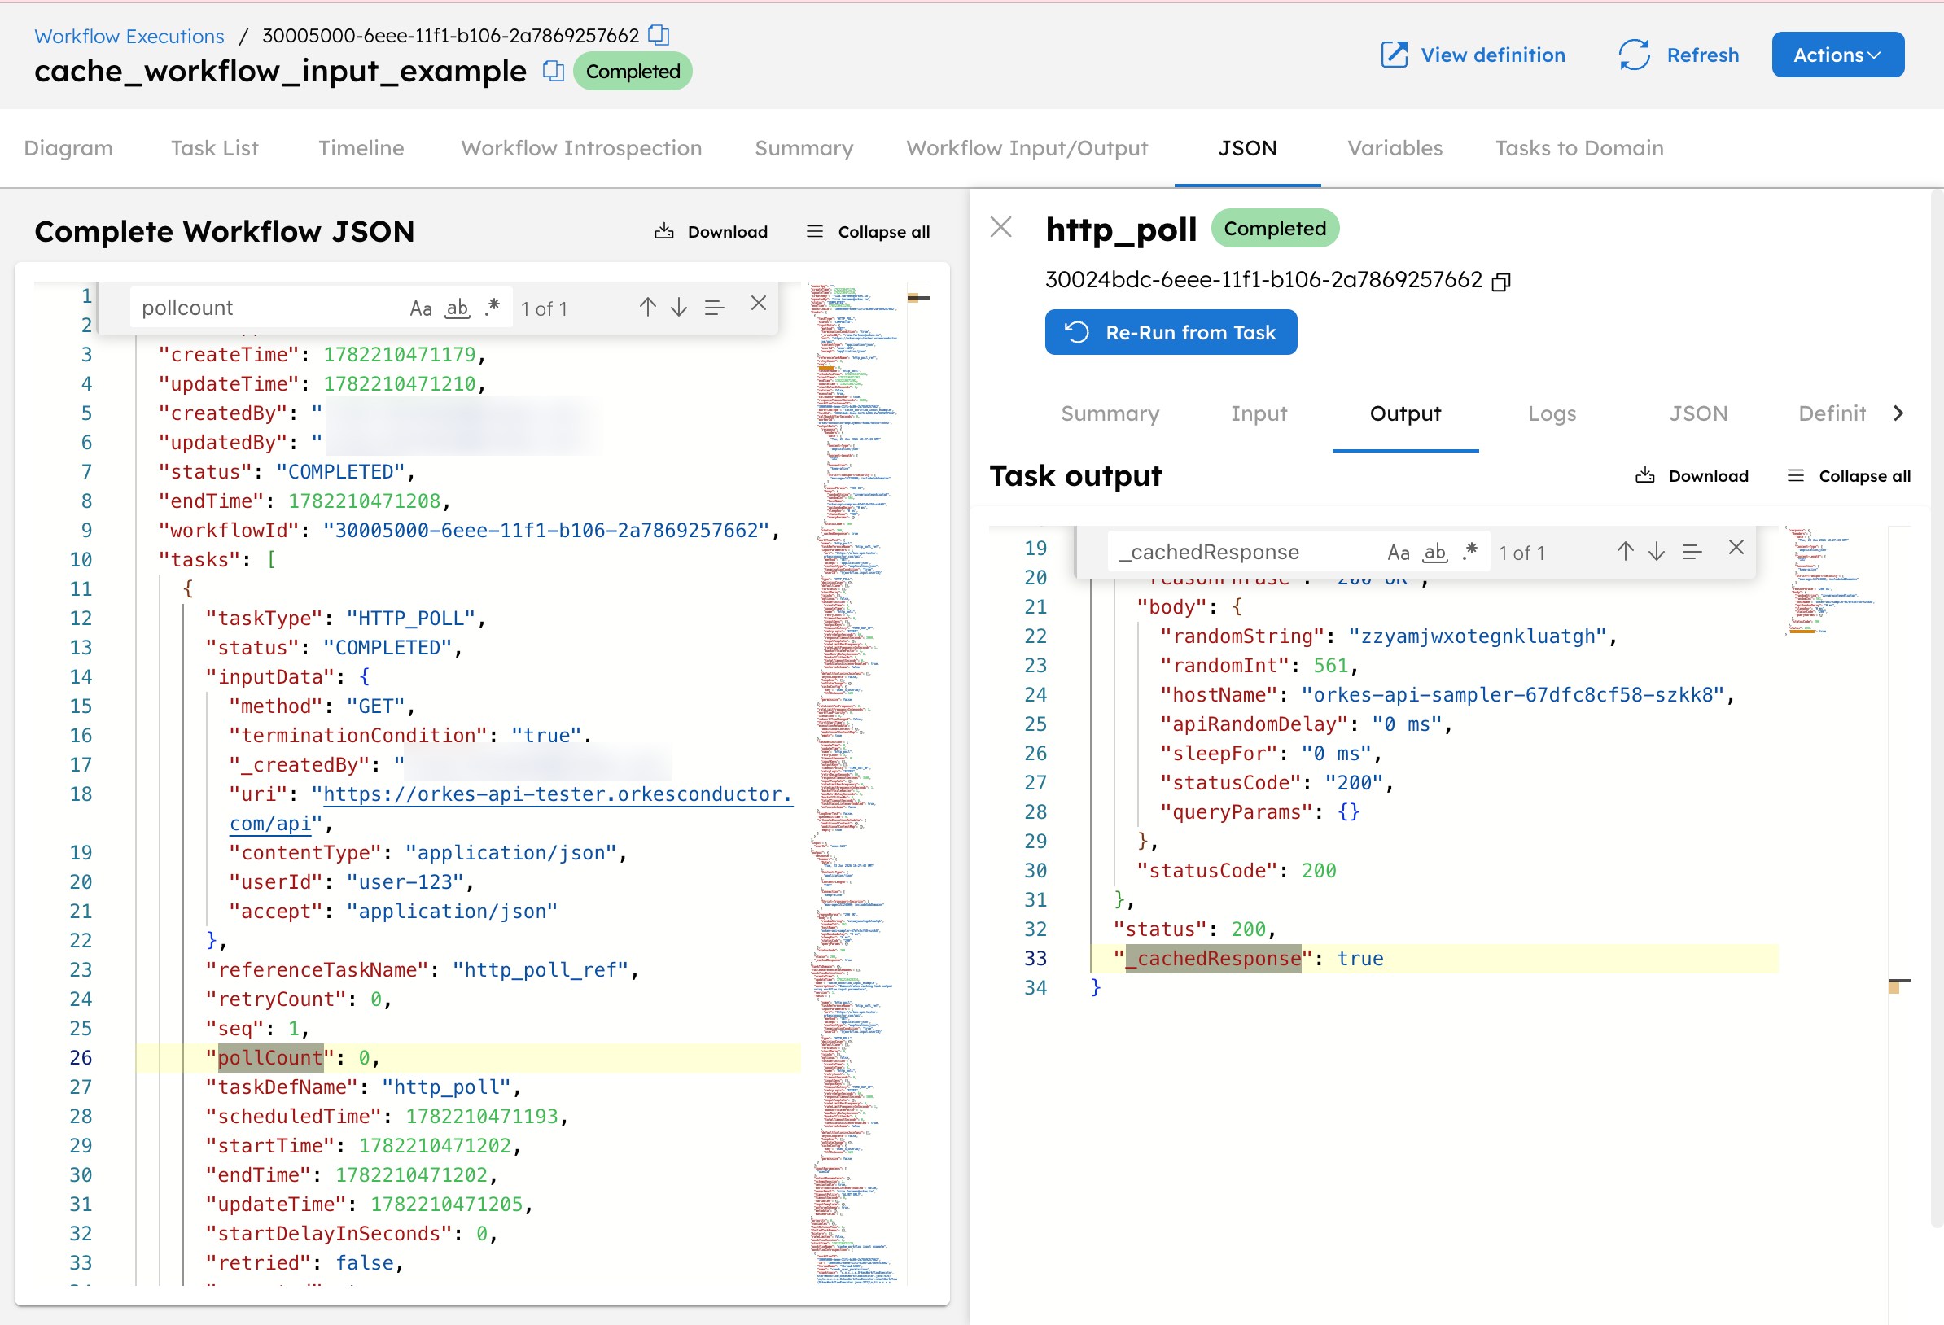
Task: Toggle Match Case in _cachedResponse search
Action: [1398, 553]
